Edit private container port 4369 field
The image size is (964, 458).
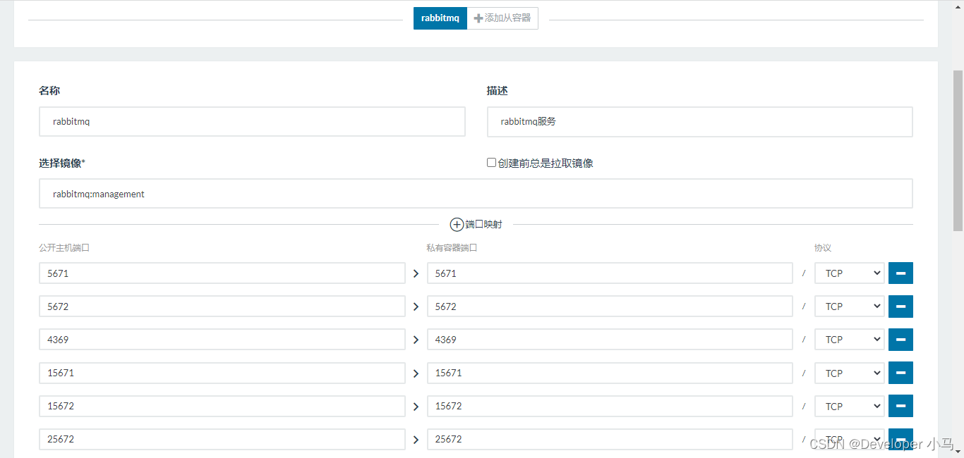[610, 340]
